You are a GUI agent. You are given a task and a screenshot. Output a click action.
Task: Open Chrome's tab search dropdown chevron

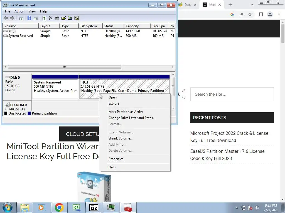pyautogui.click(x=252, y=5)
